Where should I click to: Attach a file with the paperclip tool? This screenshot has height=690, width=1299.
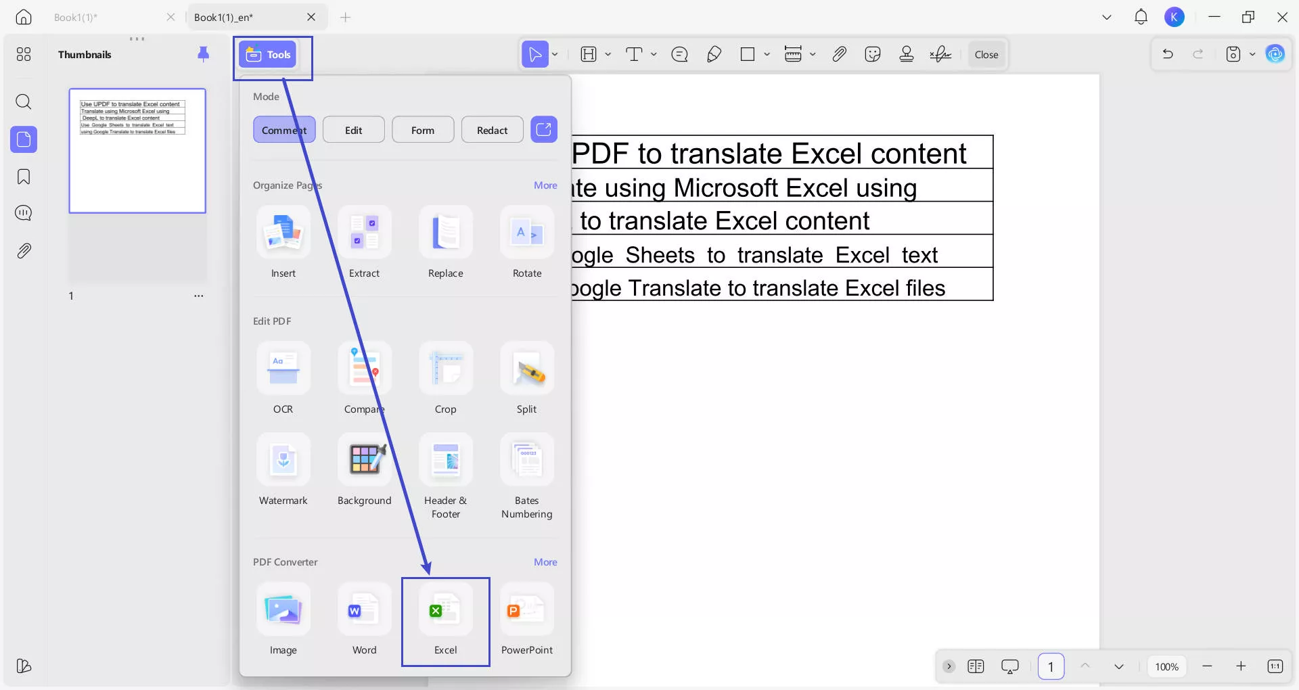point(838,54)
